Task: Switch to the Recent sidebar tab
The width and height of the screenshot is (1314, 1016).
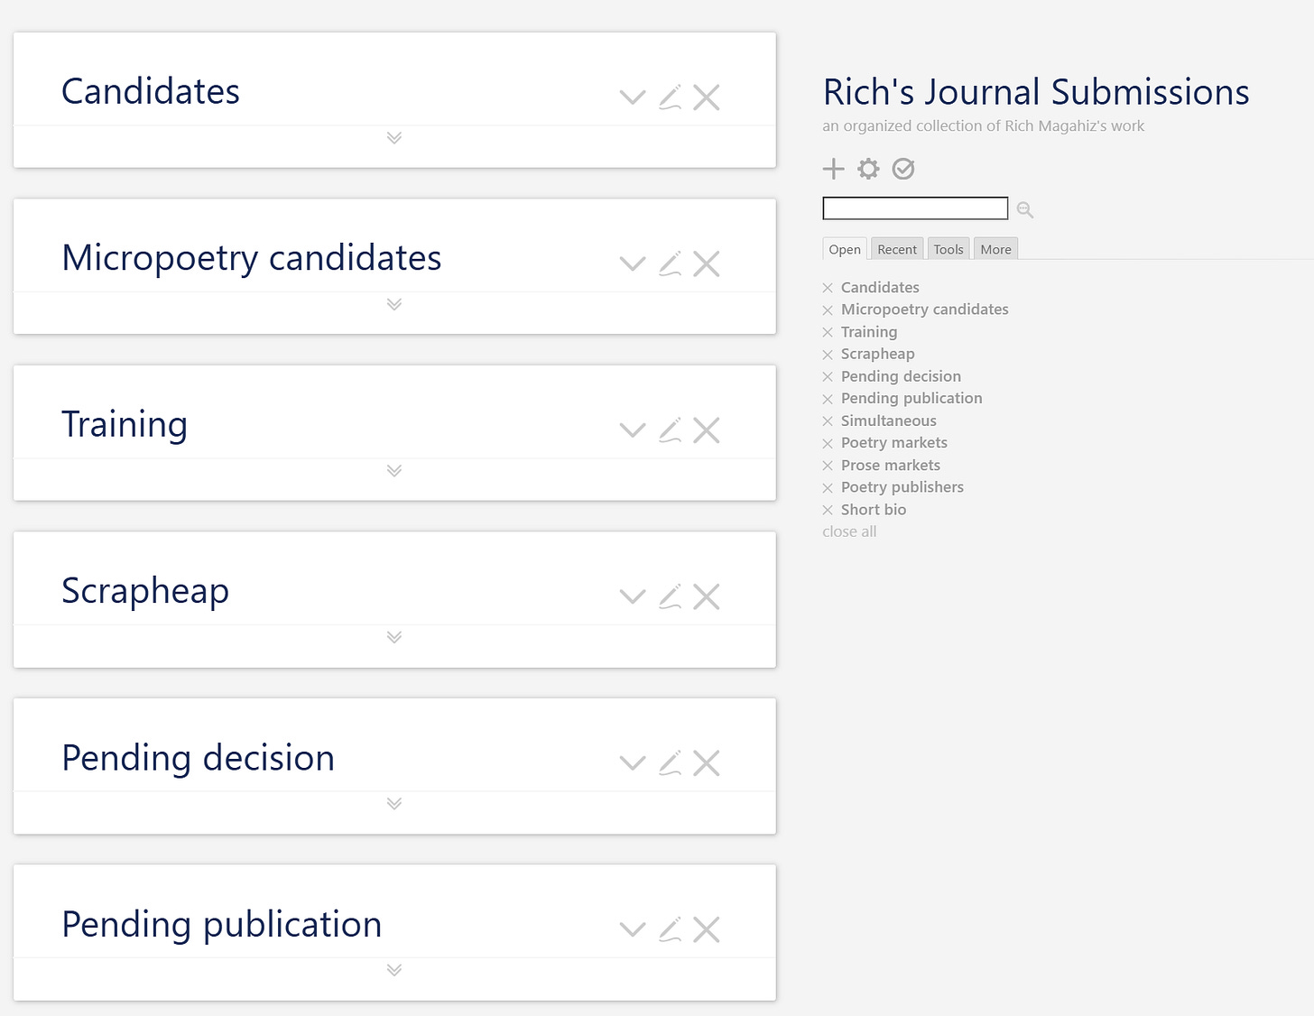Action: tap(896, 249)
